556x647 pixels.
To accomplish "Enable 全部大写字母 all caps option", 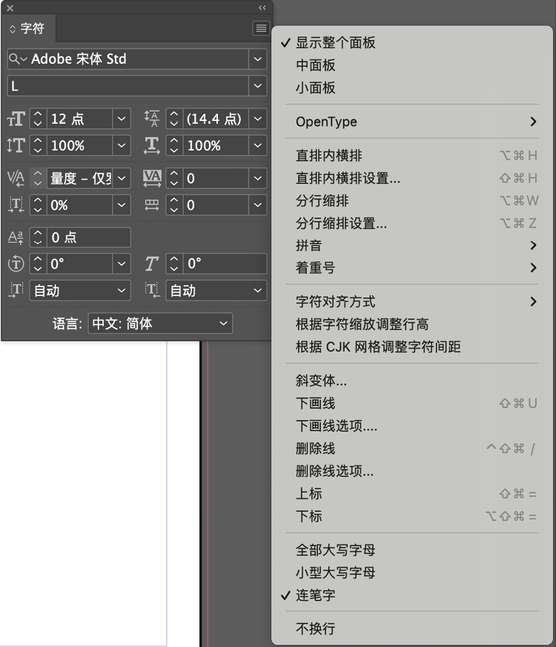I will pos(335,551).
